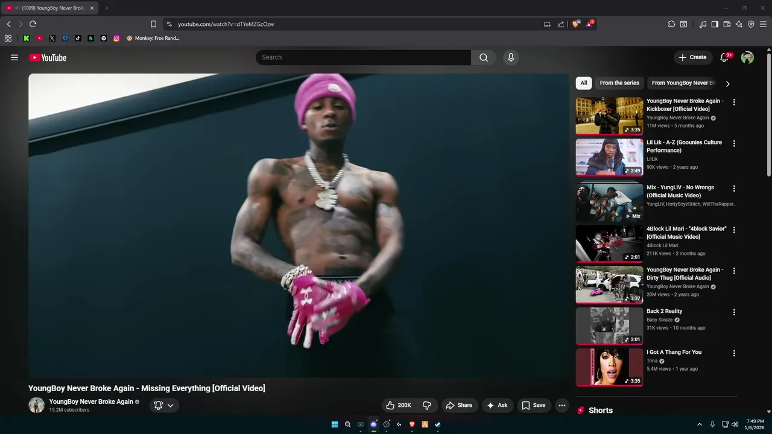This screenshot has height=434, width=772.
Task: Open the Brave playlist music note icon
Action: tap(703, 24)
